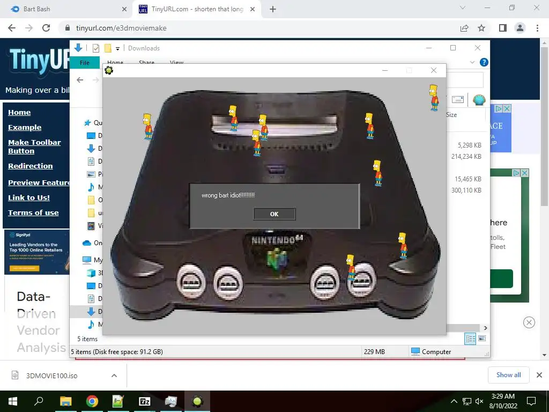Click the tinyurl.com address bar
The image size is (549, 412).
point(259,28)
